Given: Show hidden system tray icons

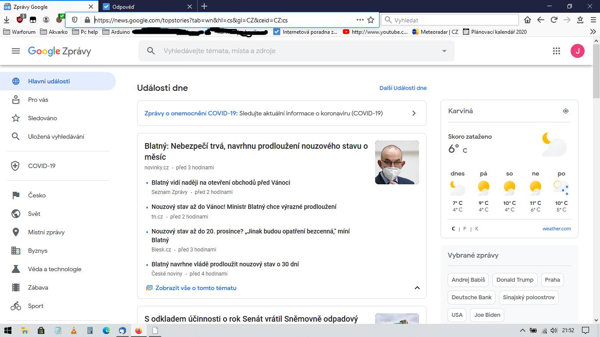Looking at the screenshot, I should pos(523,330).
